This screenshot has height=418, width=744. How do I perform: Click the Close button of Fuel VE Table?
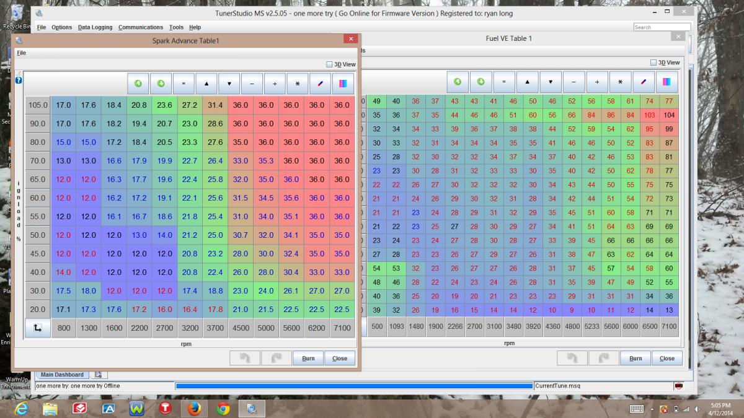667,359
